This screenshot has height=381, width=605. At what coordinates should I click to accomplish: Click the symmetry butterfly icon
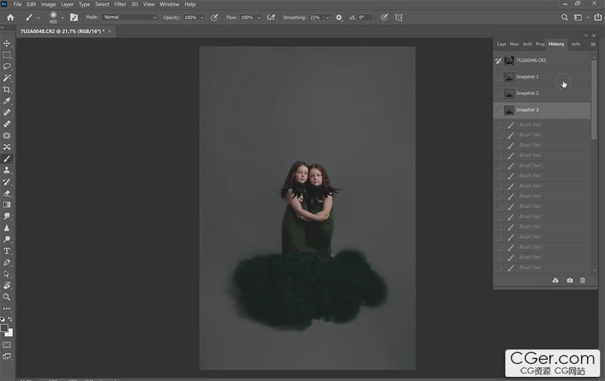[399, 17]
